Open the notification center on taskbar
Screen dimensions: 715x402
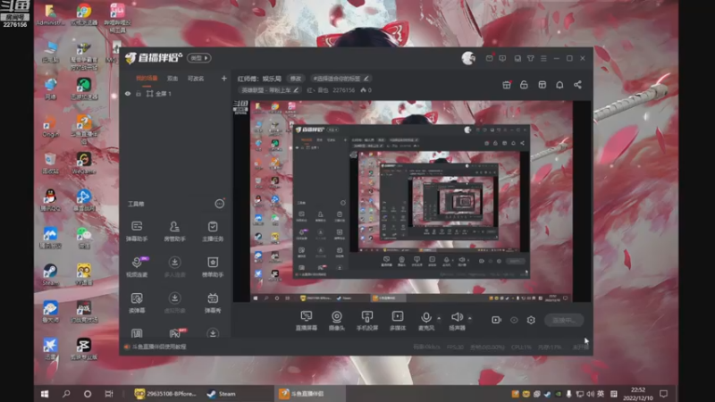click(x=663, y=394)
